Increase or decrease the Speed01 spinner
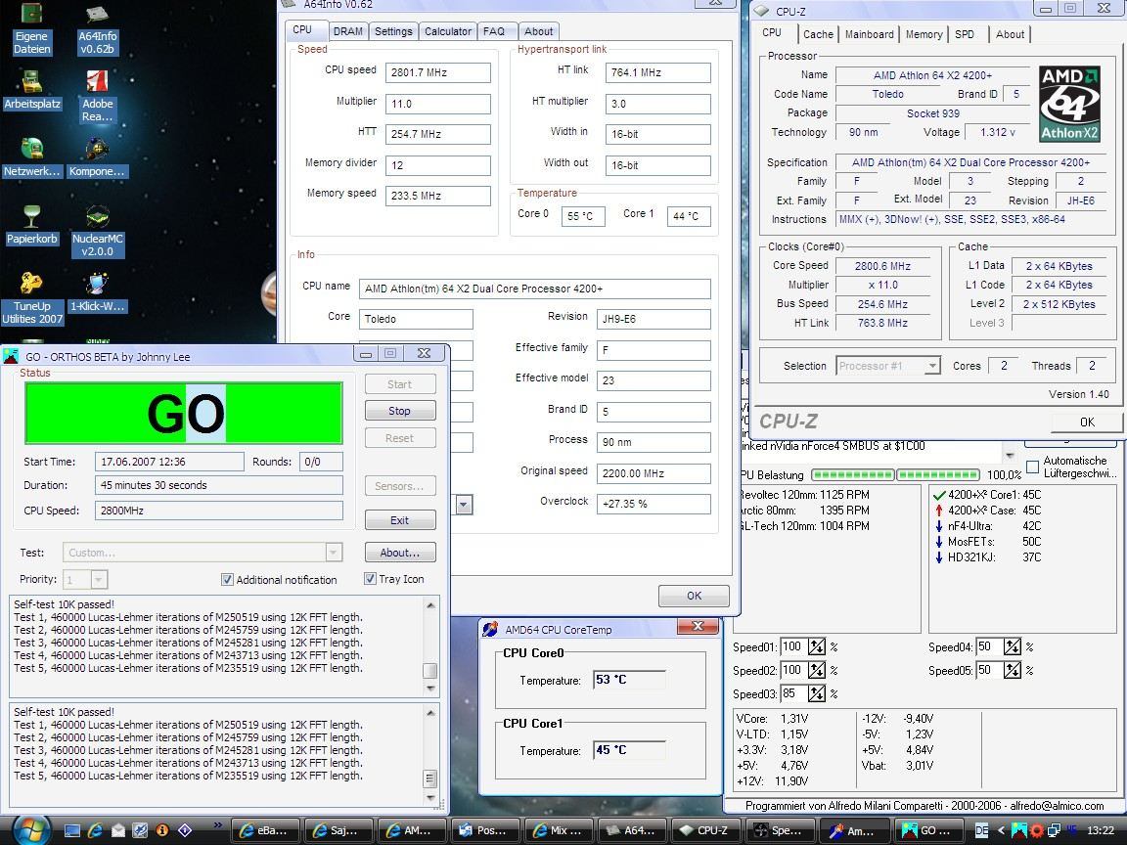The height and width of the screenshot is (845, 1127). [817, 646]
